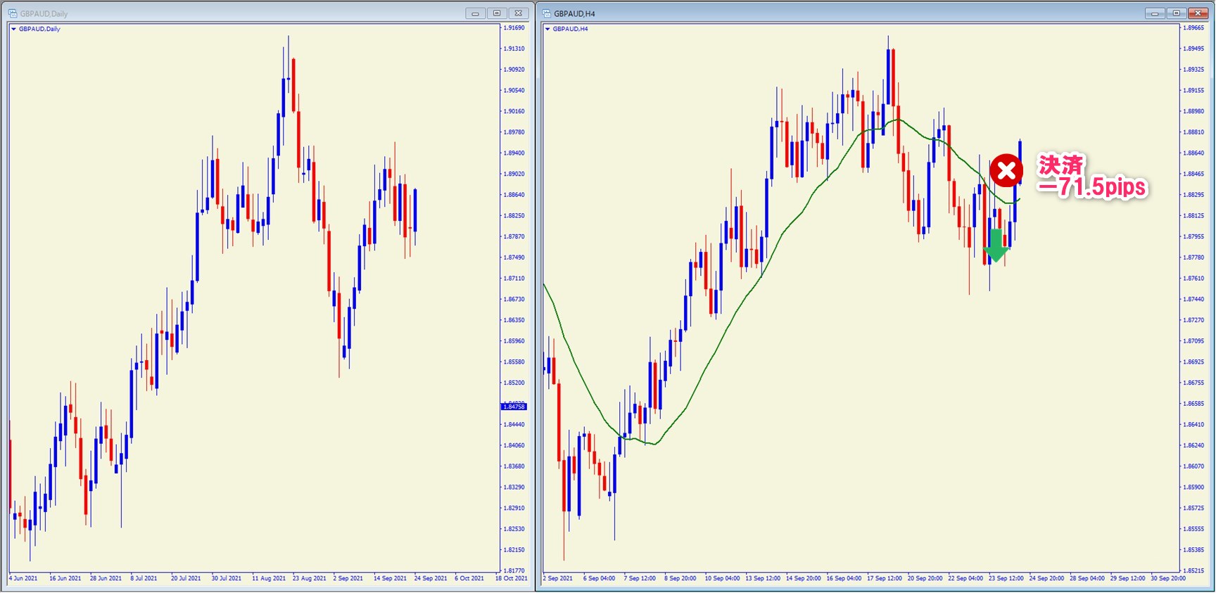The image size is (1216, 593).
Task: Click price level 1.90540 on Daily axis
Action: tap(514, 91)
